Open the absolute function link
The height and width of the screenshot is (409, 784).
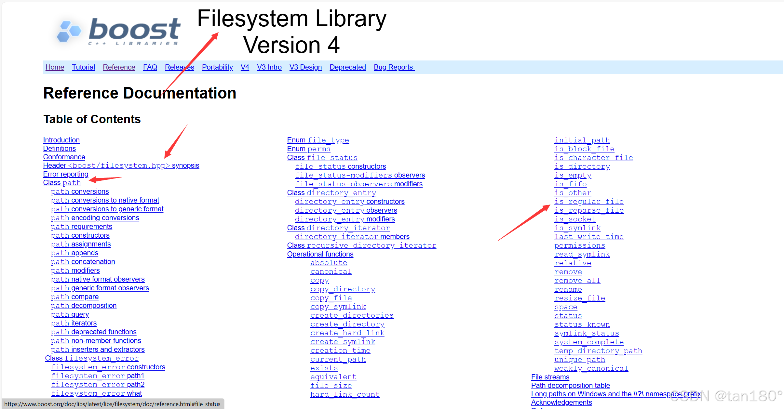pyautogui.click(x=329, y=263)
